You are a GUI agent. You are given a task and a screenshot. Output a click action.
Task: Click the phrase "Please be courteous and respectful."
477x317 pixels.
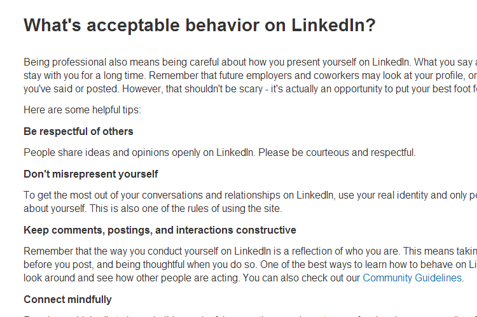336,152
